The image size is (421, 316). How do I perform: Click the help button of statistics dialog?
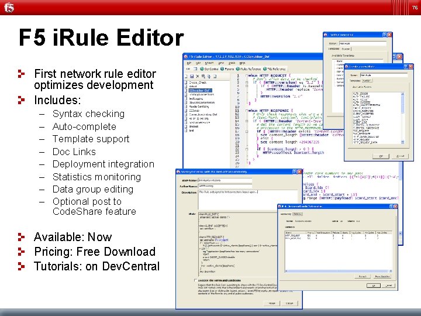click(x=391, y=206)
